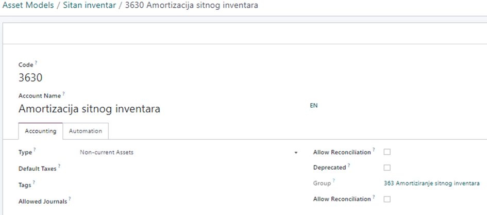Click the Allowed Journals help icon
Image resolution: width=487 pixels, height=215 pixels.
70,199
